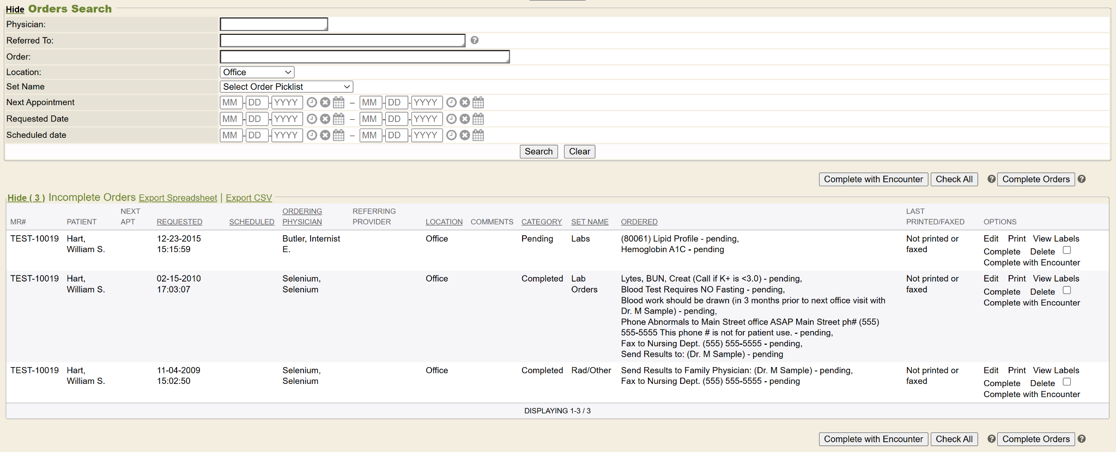Open calendar picker for Next Appointment start date

coord(338,102)
